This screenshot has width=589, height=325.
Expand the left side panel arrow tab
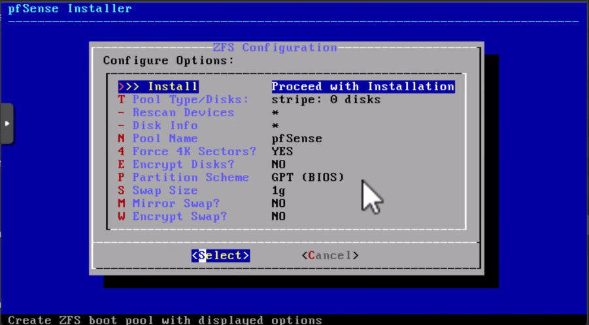(7, 123)
